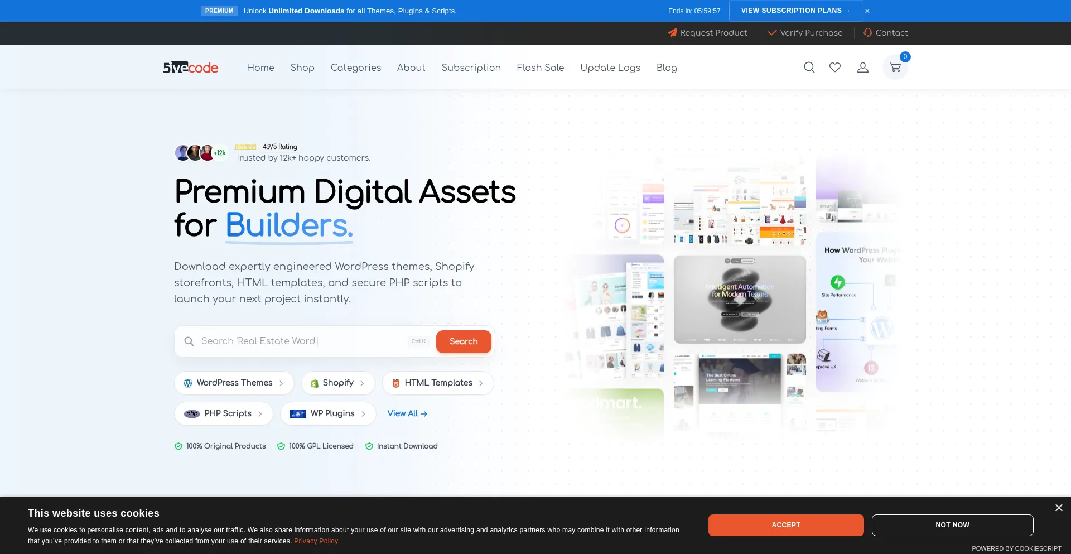Focus the product search input field
The height and width of the screenshot is (554, 1071).
tap(301, 341)
